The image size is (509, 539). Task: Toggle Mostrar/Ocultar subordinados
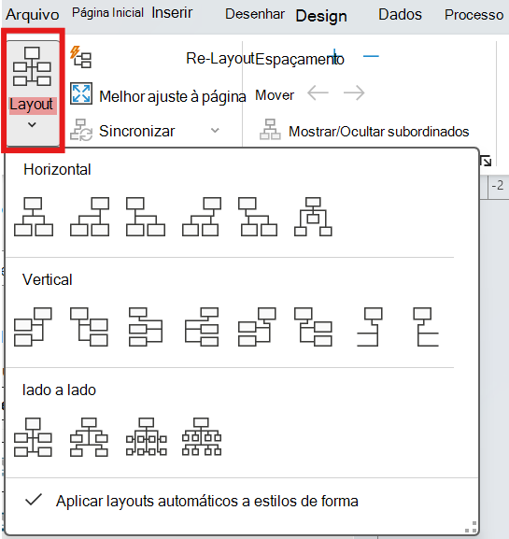[379, 132]
